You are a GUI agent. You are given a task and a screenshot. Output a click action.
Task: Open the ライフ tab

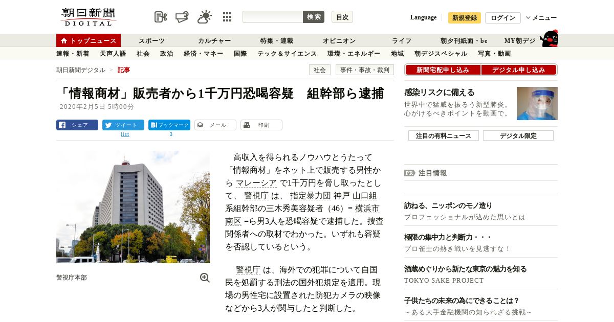402,40
